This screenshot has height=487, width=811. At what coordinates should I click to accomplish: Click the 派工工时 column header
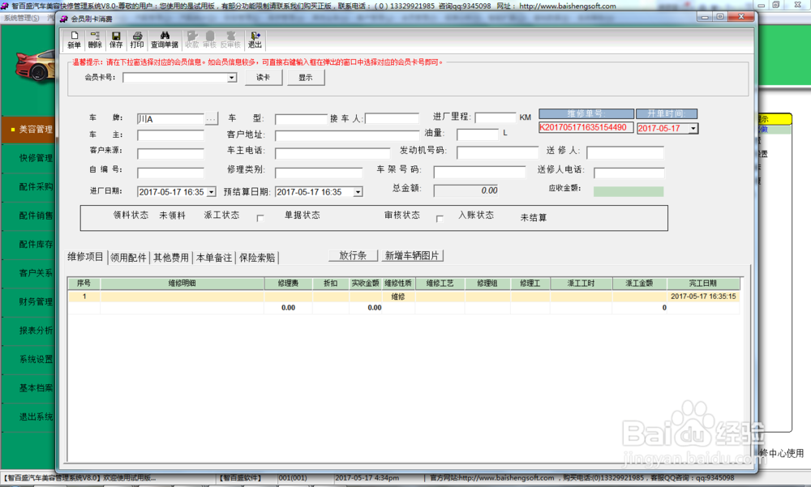(581, 284)
